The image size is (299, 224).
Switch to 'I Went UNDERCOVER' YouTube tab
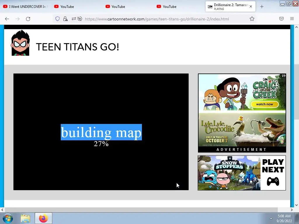click(26, 7)
